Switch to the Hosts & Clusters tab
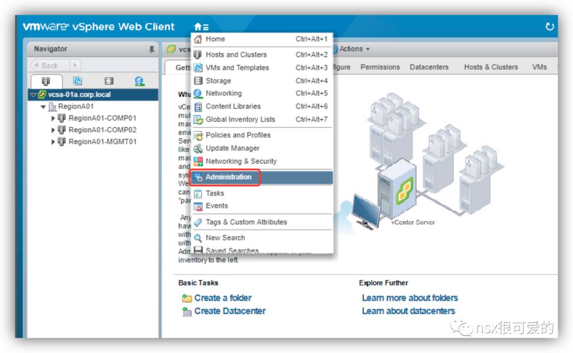 coord(491,67)
